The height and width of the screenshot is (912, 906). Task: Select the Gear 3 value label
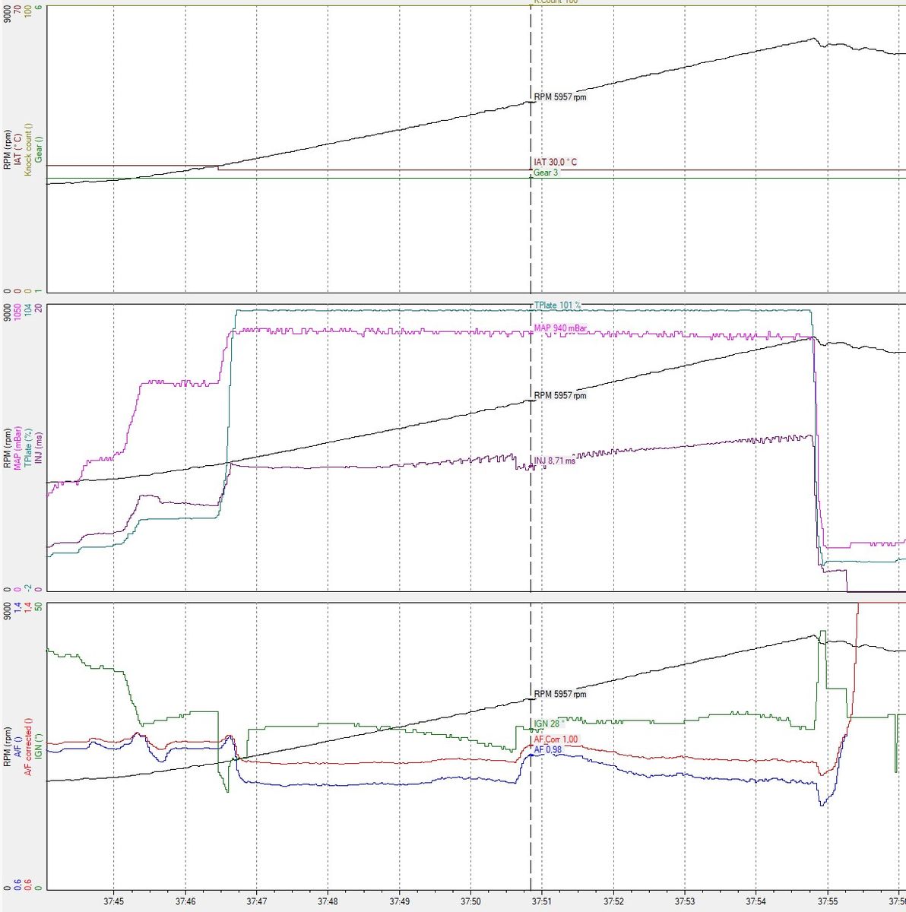pos(546,173)
